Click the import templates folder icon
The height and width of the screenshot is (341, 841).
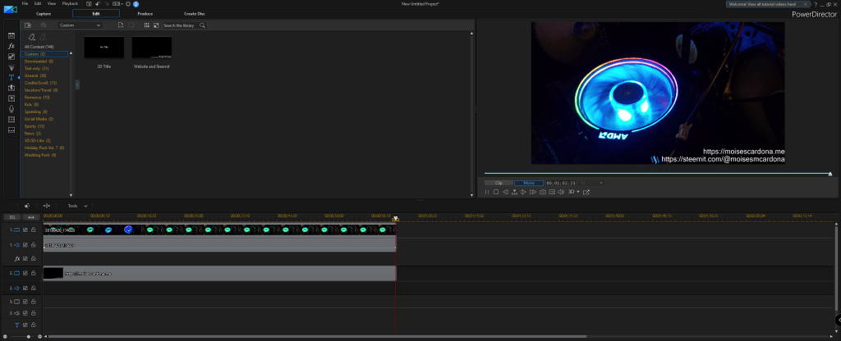coord(28,25)
